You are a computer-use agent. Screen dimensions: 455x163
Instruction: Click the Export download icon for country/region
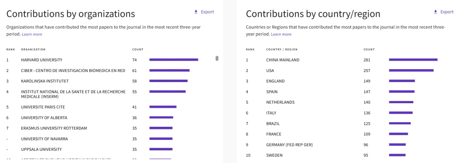435,12
